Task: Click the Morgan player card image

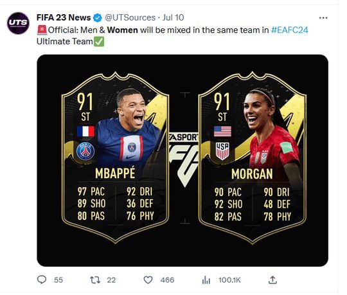Action: point(253,157)
